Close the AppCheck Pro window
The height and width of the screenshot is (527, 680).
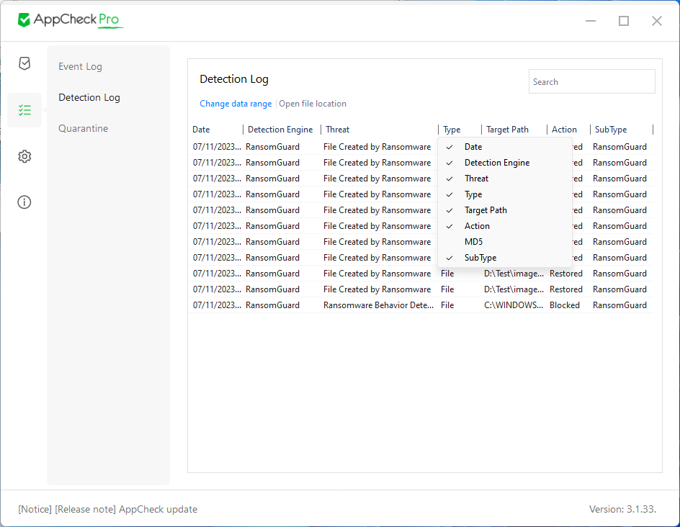[x=657, y=21]
